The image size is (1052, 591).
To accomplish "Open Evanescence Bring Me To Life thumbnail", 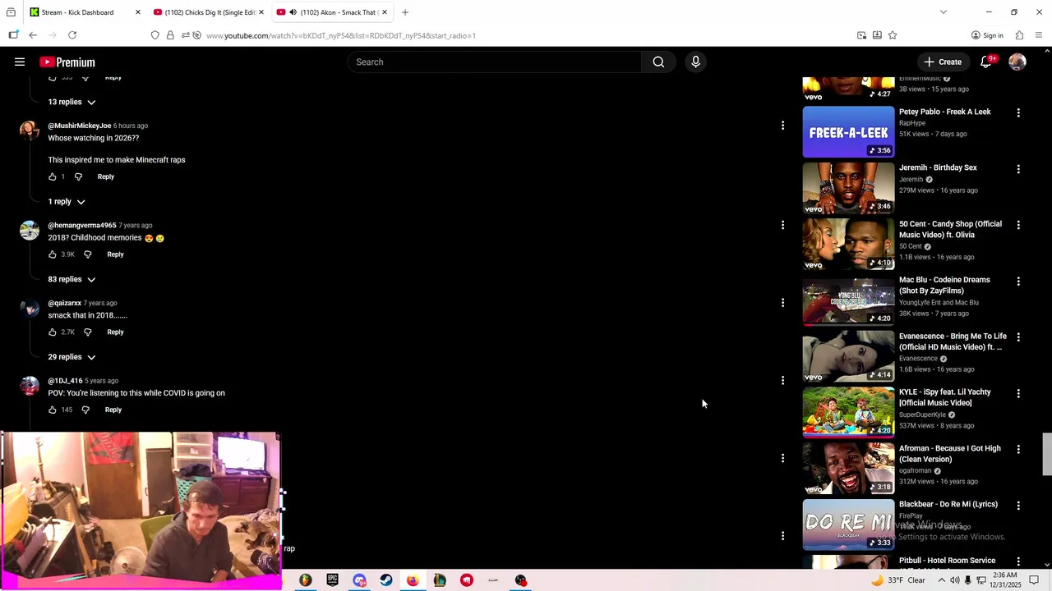I will tap(848, 356).
